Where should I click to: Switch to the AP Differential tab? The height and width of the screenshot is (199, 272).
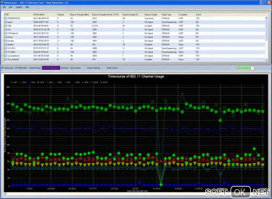[x=21, y=68]
